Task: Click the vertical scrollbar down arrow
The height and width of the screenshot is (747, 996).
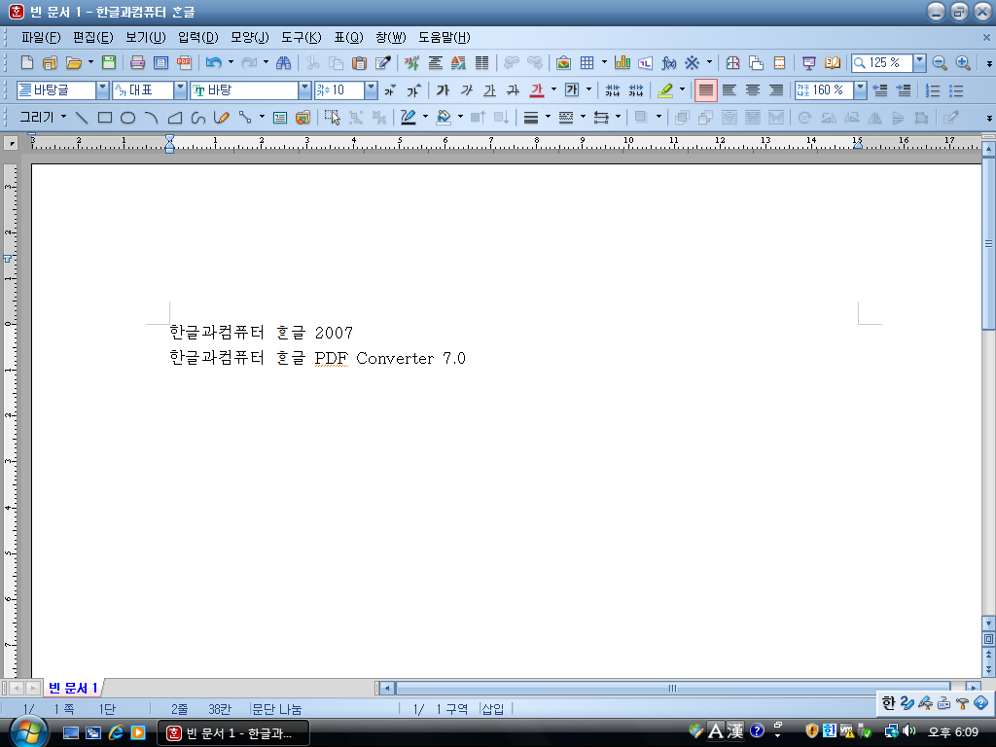Action: pos(988,623)
